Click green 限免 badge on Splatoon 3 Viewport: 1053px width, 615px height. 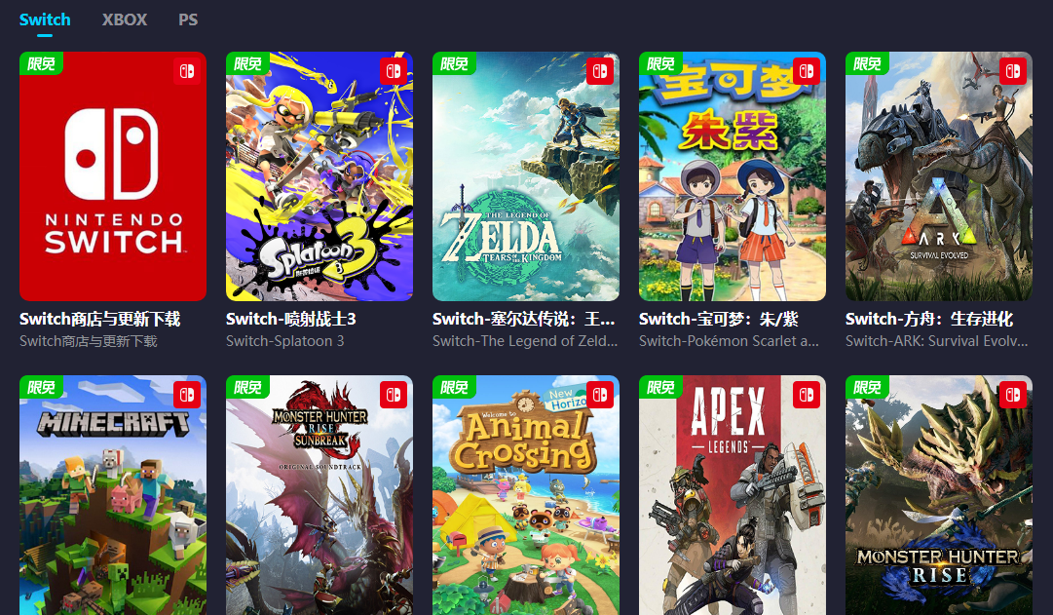(x=247, y=63)
